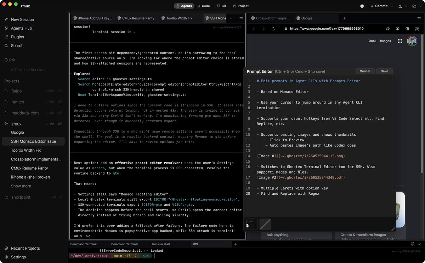
Task: Go back in the browser pane
Action: pyautogui.click(x=254, y=29)
